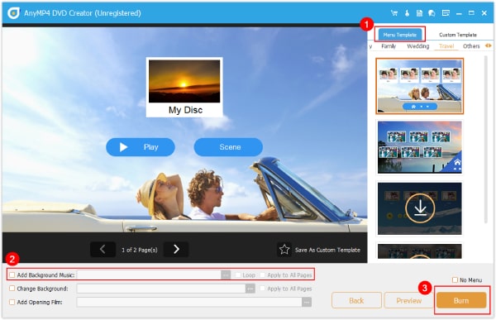Screen dimensions: 496x320
Task: Browse for background image file button
Action: pos(250,289)
